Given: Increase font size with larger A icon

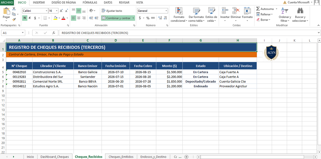Looking at the screenshot, I should (62, 11).
